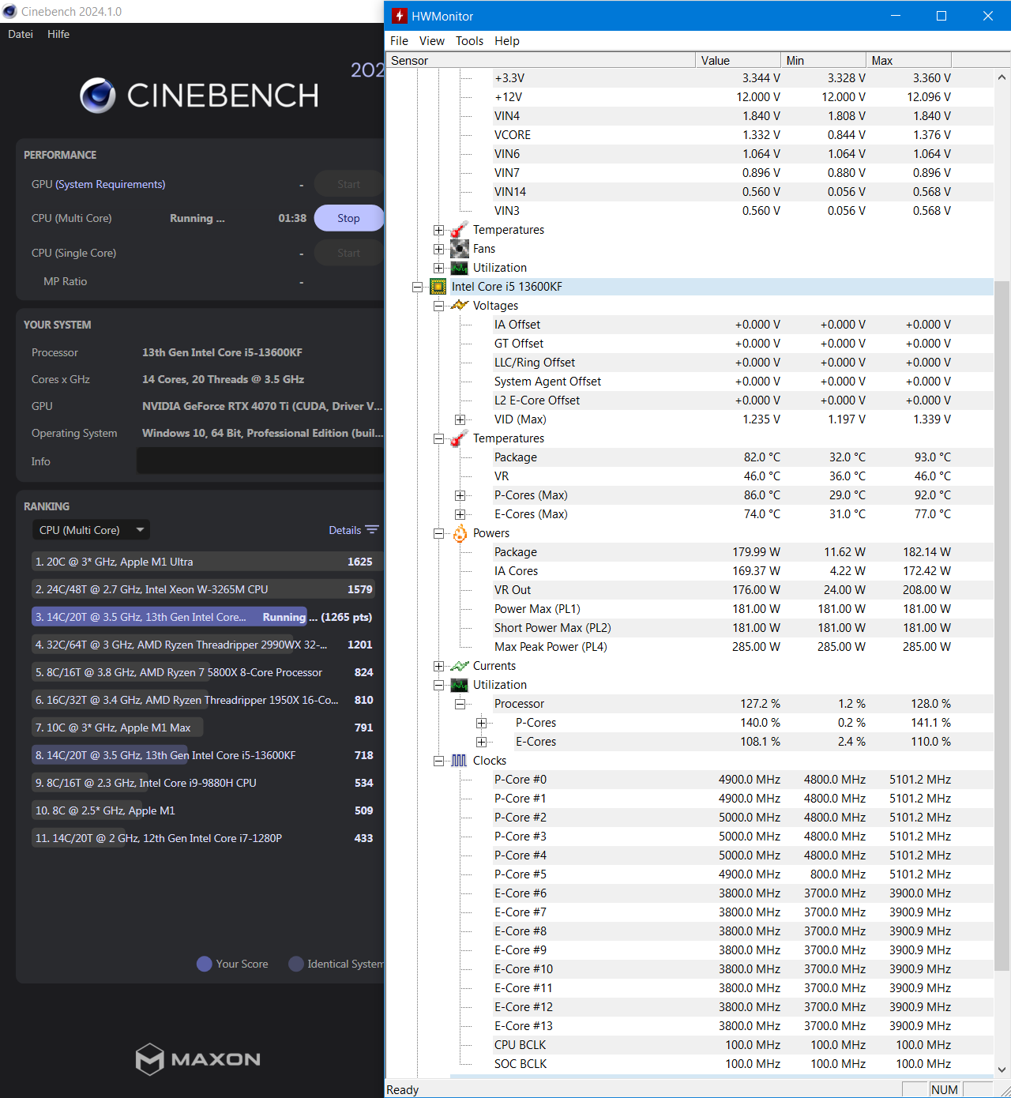Expand the Fans node

click(x=438, y=249)
